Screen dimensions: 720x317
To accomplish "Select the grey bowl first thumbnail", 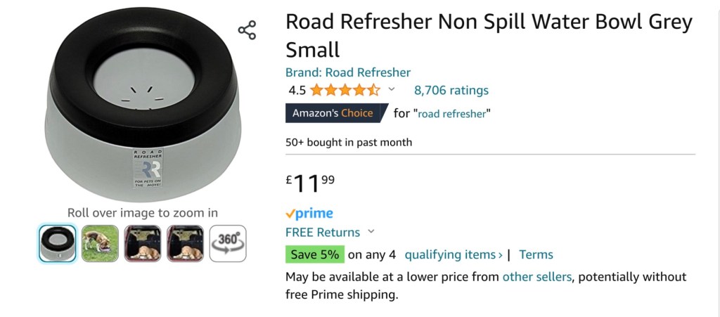I will (58, 243).
